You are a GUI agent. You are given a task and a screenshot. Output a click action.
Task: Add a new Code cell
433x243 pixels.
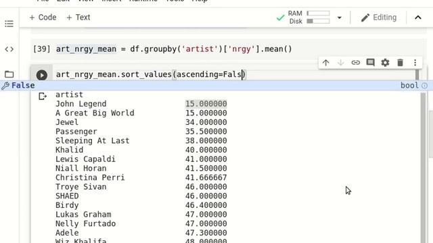tap(43, 18)
